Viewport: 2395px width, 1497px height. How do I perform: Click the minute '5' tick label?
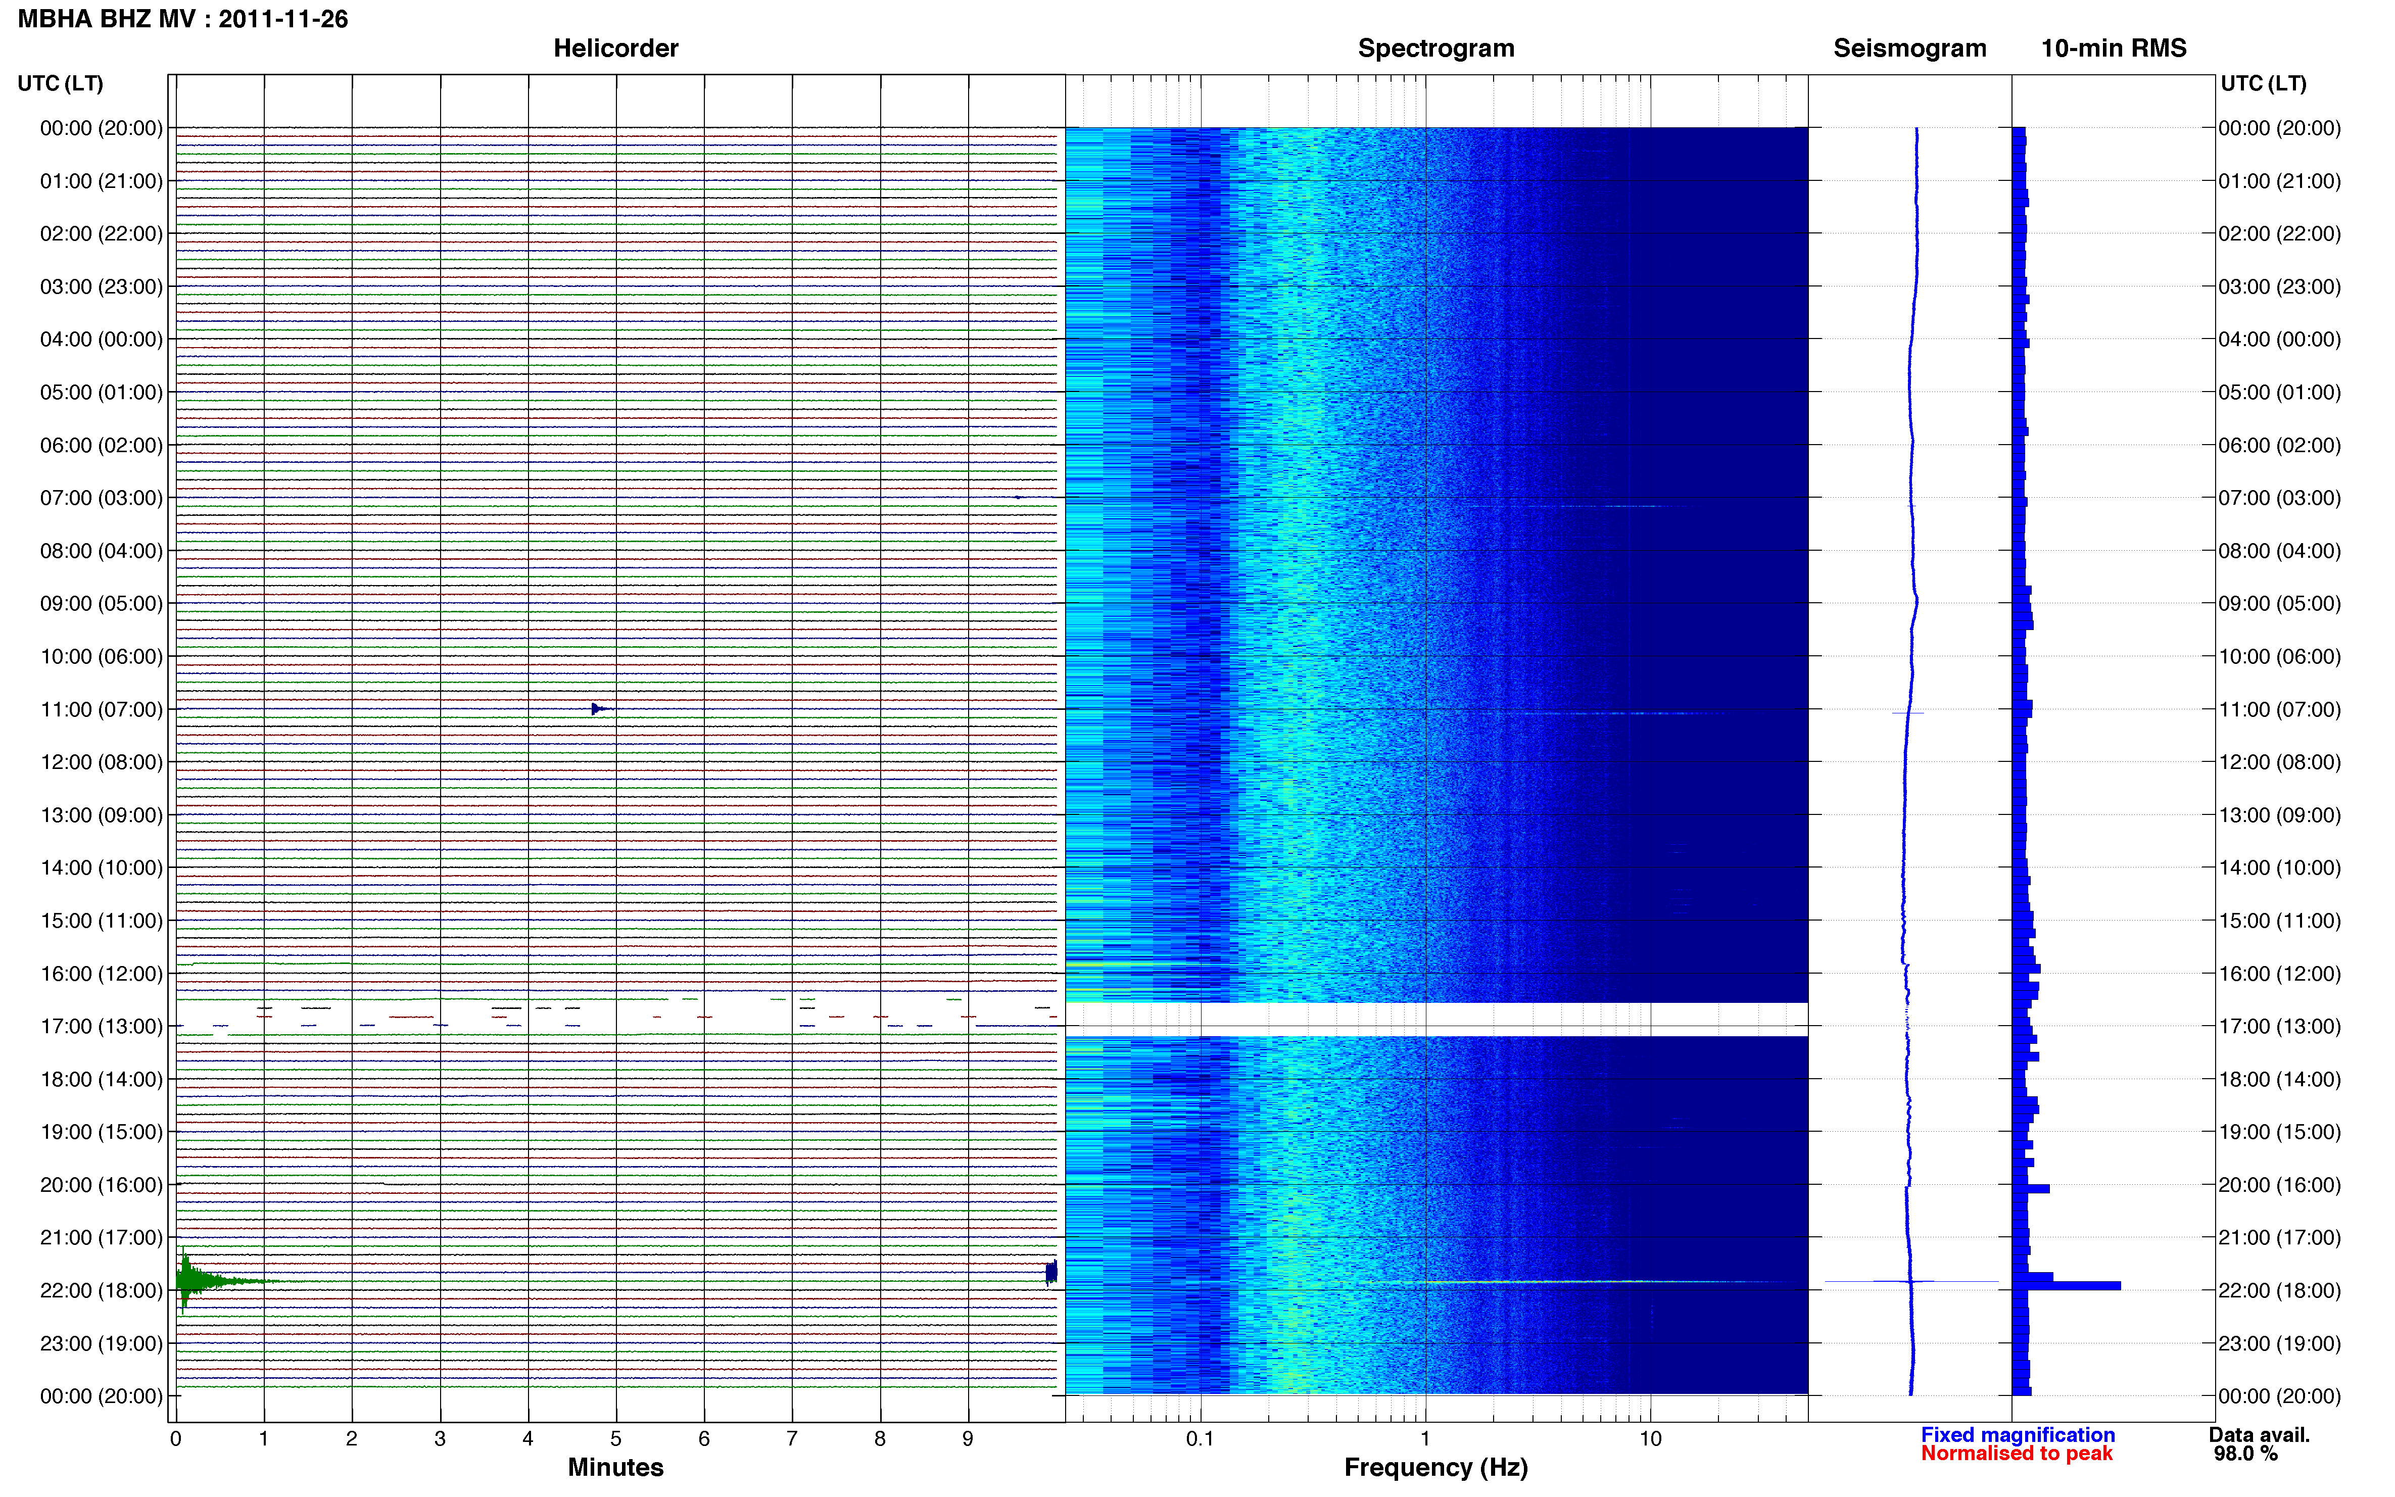[x=616, y=1439]
